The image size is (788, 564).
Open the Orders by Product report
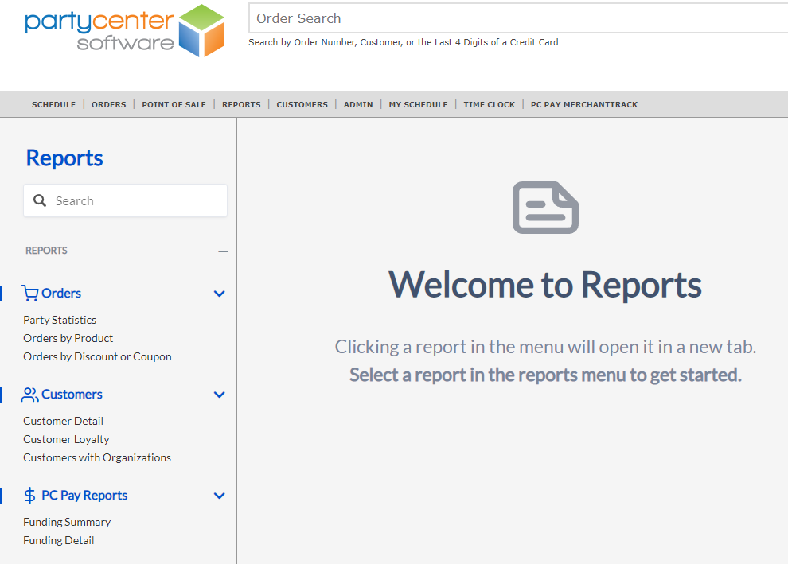coord(68,338)
